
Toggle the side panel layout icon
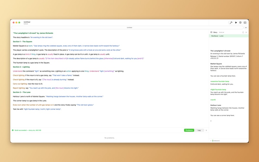coord(245,23)
